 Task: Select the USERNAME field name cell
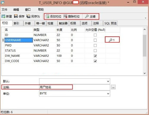[x=19, y=40]
